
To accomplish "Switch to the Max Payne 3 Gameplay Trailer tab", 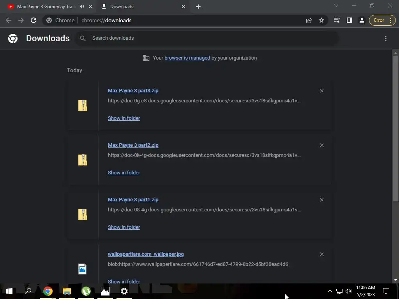I will [47, 7].
